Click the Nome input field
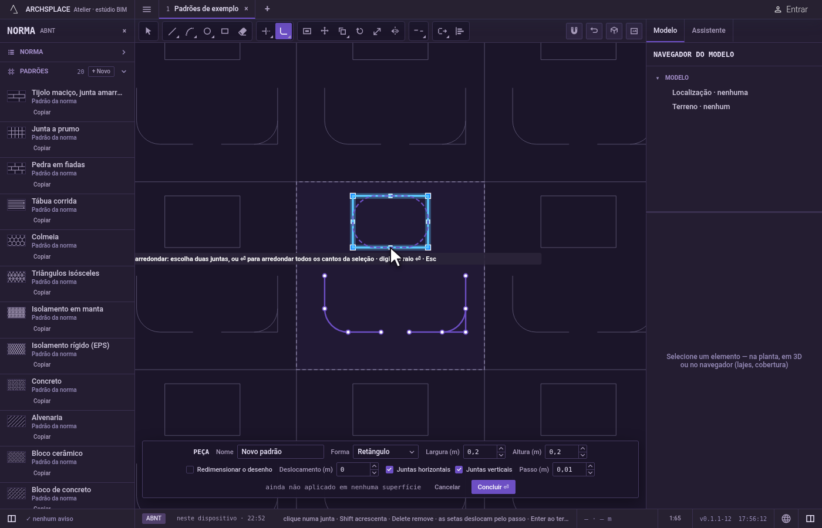The image size is (822, 528). 281,452
